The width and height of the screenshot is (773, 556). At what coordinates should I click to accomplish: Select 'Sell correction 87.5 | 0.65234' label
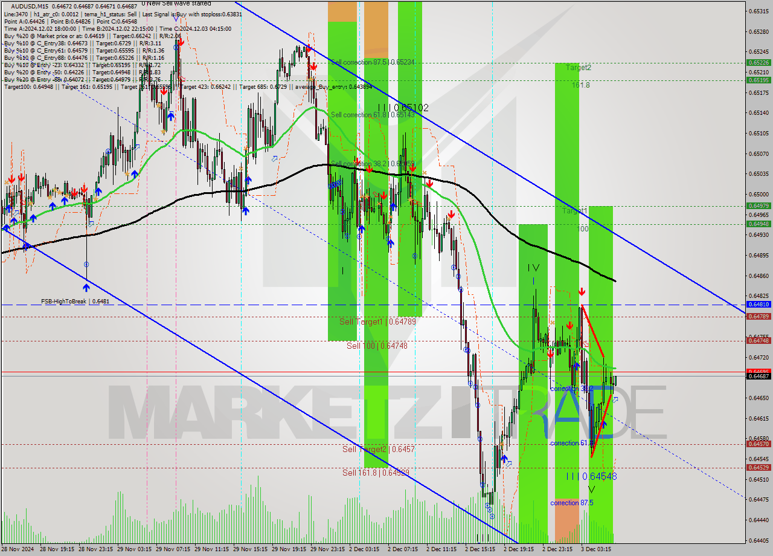click(371, 62)
